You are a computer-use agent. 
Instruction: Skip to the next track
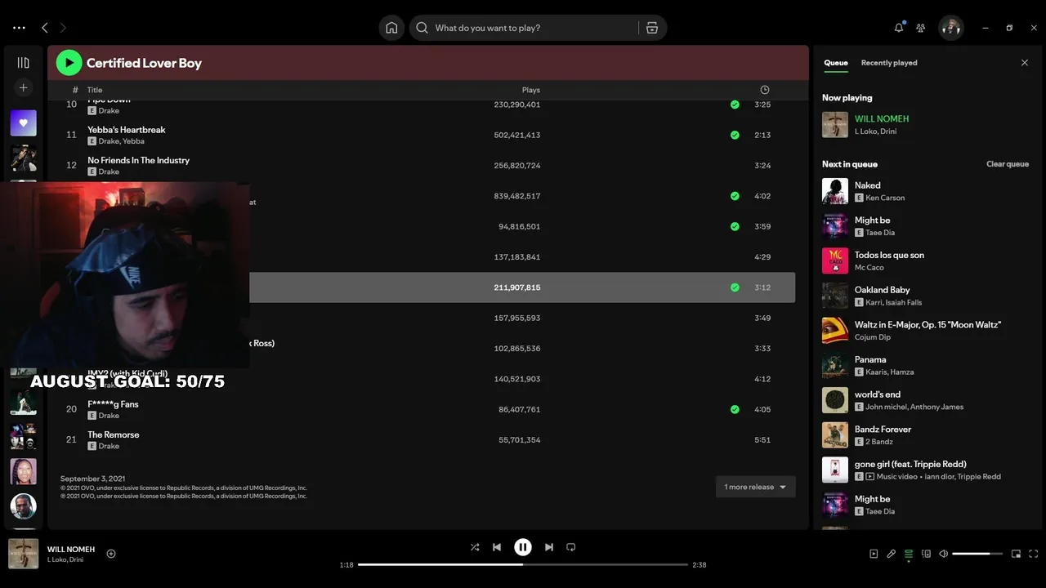point(549,547)
